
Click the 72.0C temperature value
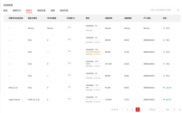127,100
